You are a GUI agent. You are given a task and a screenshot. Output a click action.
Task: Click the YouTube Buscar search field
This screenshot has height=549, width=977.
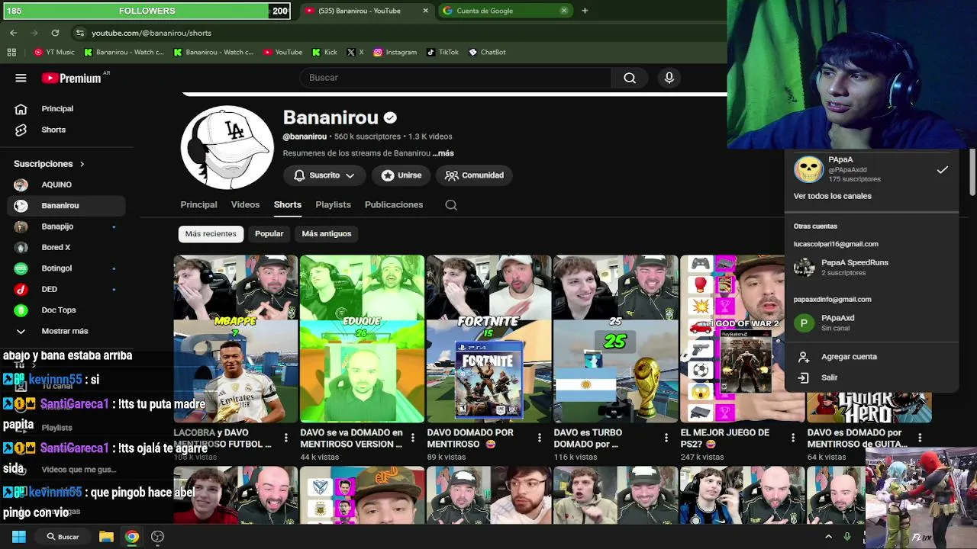456,78
